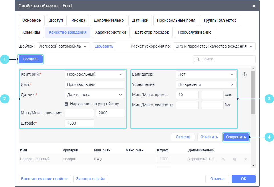The height and width of the screenshot is (187, 274).
Task: Open the Дополнительно tab
Action: click(109, 21)
